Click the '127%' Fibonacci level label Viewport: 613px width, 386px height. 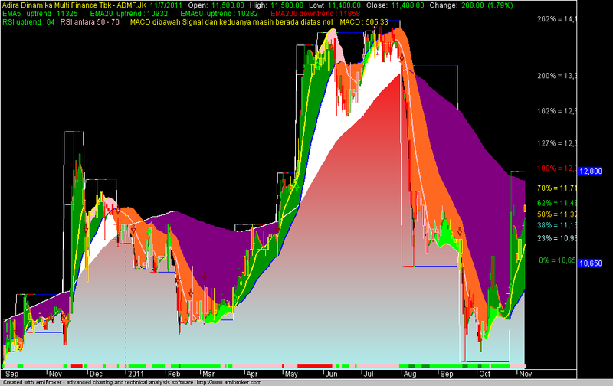(557, 143)
